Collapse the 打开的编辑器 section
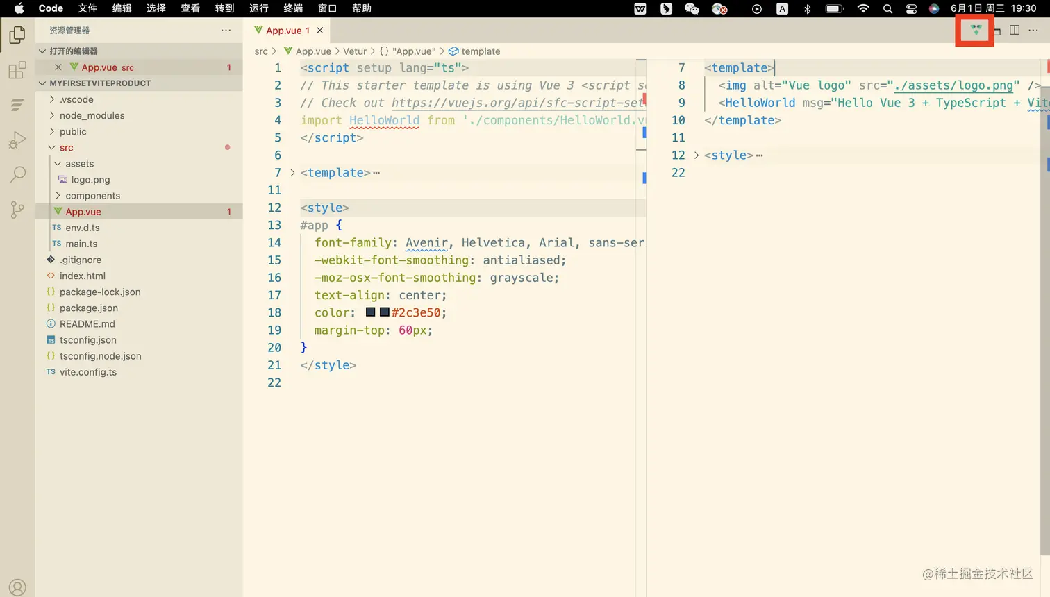This screenshot has width=1050, height=597. (x=42, y=51)
